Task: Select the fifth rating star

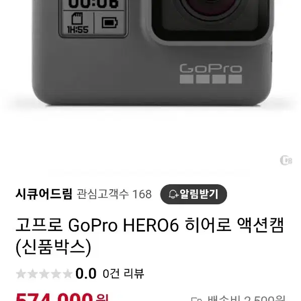Action: click(x=67, y=274)
